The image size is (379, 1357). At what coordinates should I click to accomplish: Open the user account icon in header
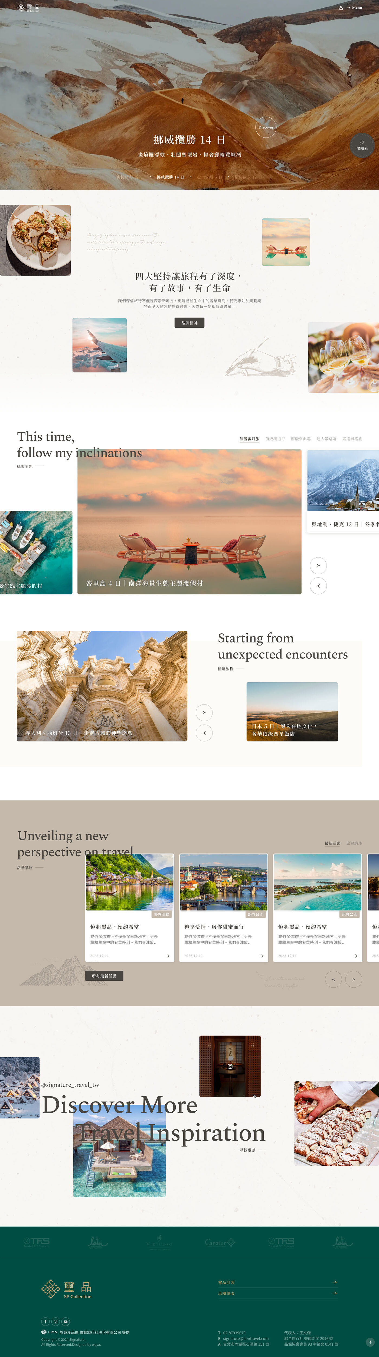tap(341, 8)
